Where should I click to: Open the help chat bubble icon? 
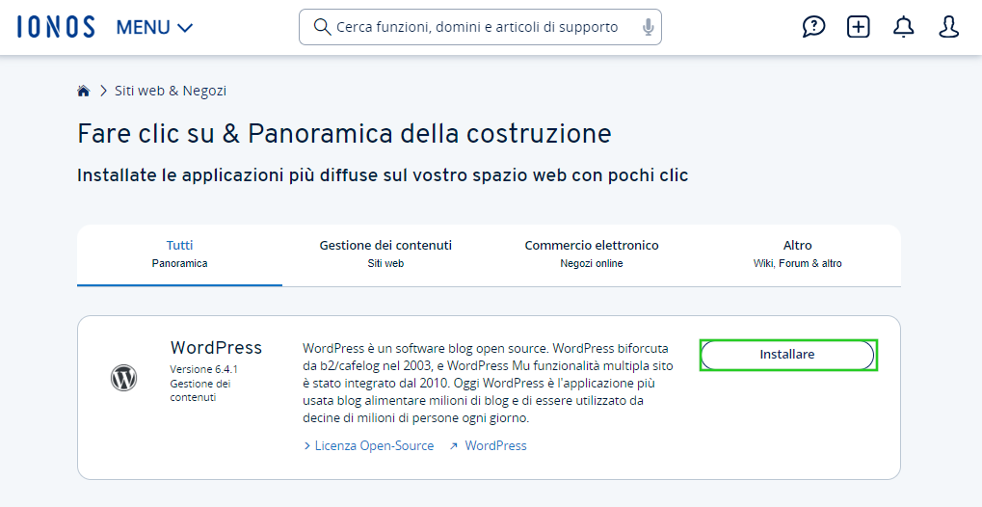[813, 27]
